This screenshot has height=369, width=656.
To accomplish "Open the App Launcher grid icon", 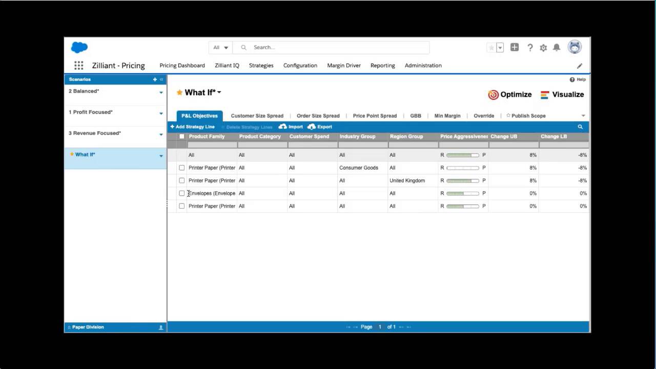I will (x=78, y=65).
